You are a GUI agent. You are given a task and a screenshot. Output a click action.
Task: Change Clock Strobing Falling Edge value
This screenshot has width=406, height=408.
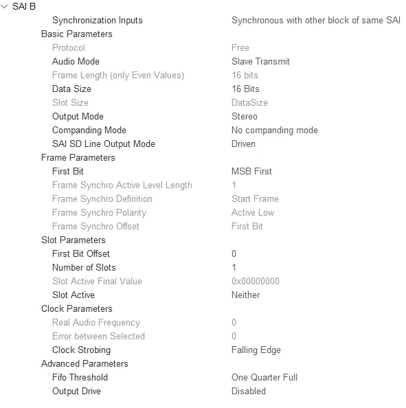[256, 350]
